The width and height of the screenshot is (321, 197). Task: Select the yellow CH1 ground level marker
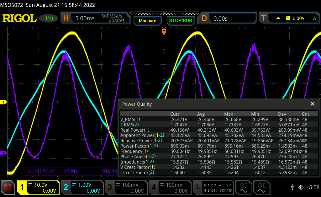click(x=4, y=102)
